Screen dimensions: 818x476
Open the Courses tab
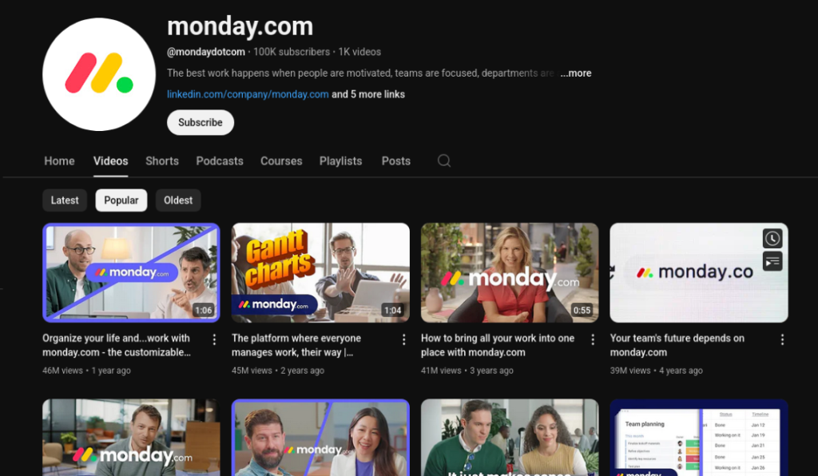point(281,161)
